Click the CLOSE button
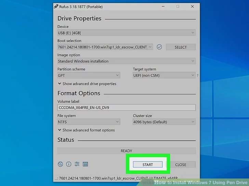 (x=181, y=165)
